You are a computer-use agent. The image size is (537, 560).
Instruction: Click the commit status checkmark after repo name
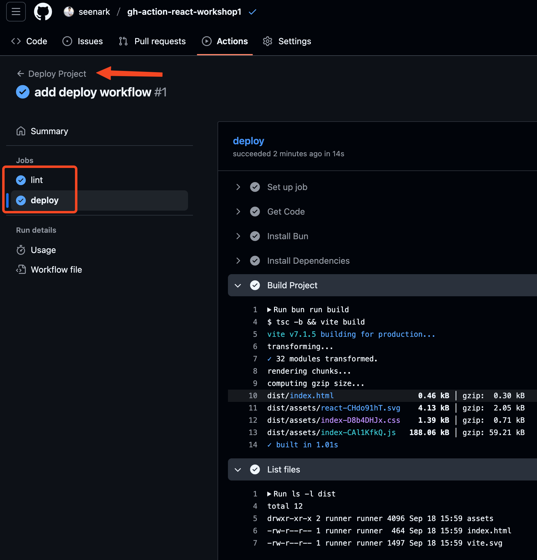tap(253, 12)
